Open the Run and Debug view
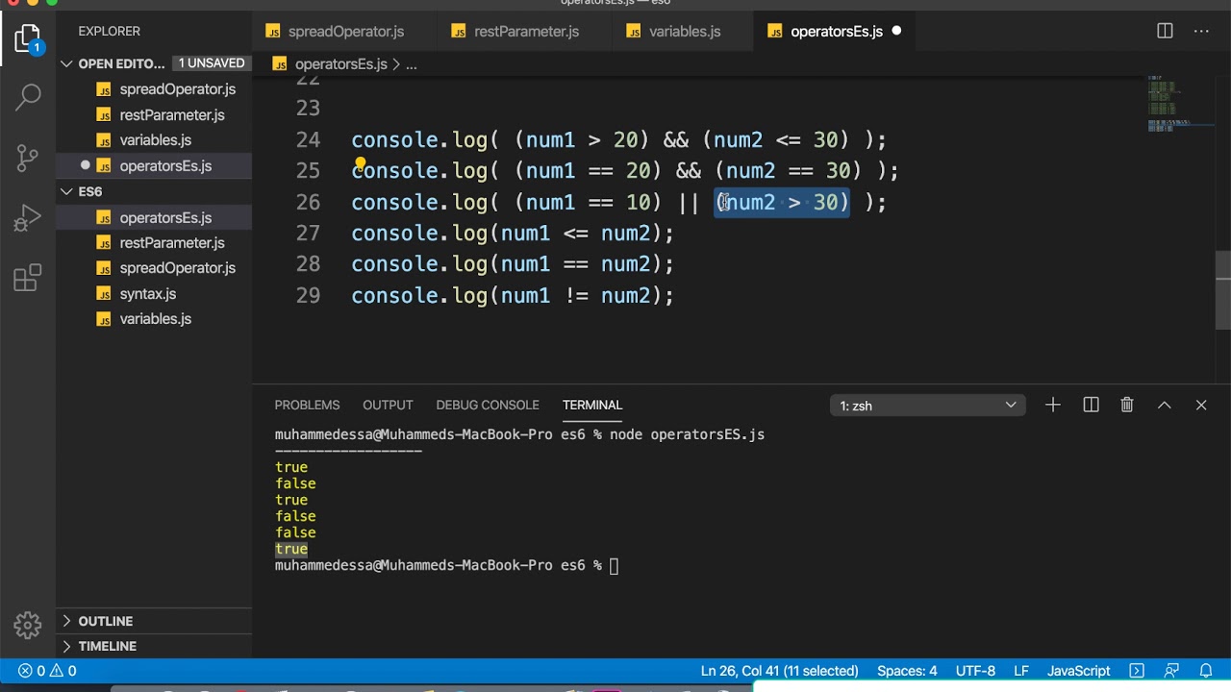Viewport: 1231px width, 692px height. click(28, 218)
